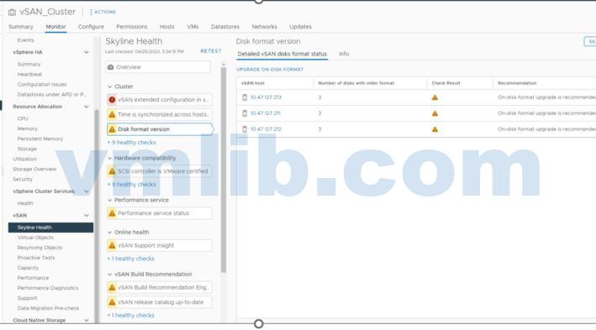Open the VMs tab
This screenshot has height=330, width=596.
point(193,27)
